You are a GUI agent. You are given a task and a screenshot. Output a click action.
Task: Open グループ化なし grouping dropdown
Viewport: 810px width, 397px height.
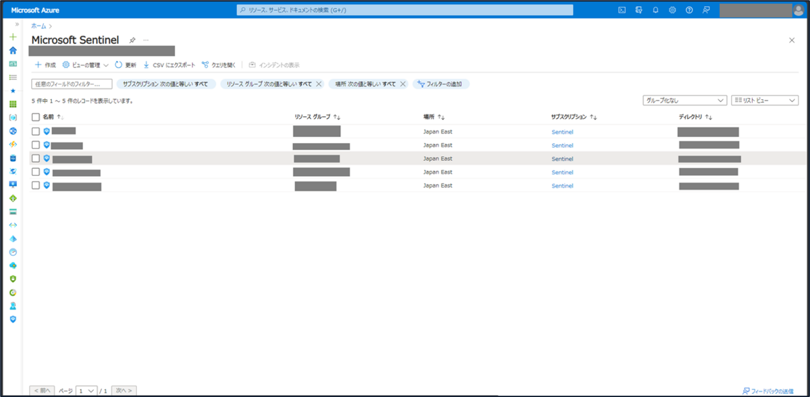pyautogui.click(x=684, y=101)
